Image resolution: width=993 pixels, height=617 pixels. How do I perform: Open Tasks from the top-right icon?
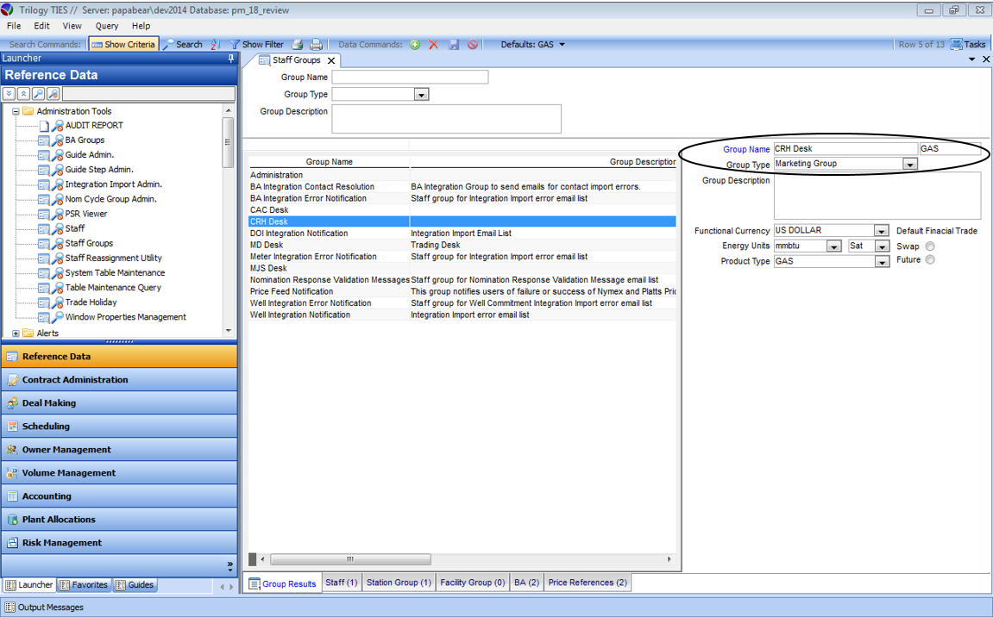pyautogui.click(x=968, y=45)
